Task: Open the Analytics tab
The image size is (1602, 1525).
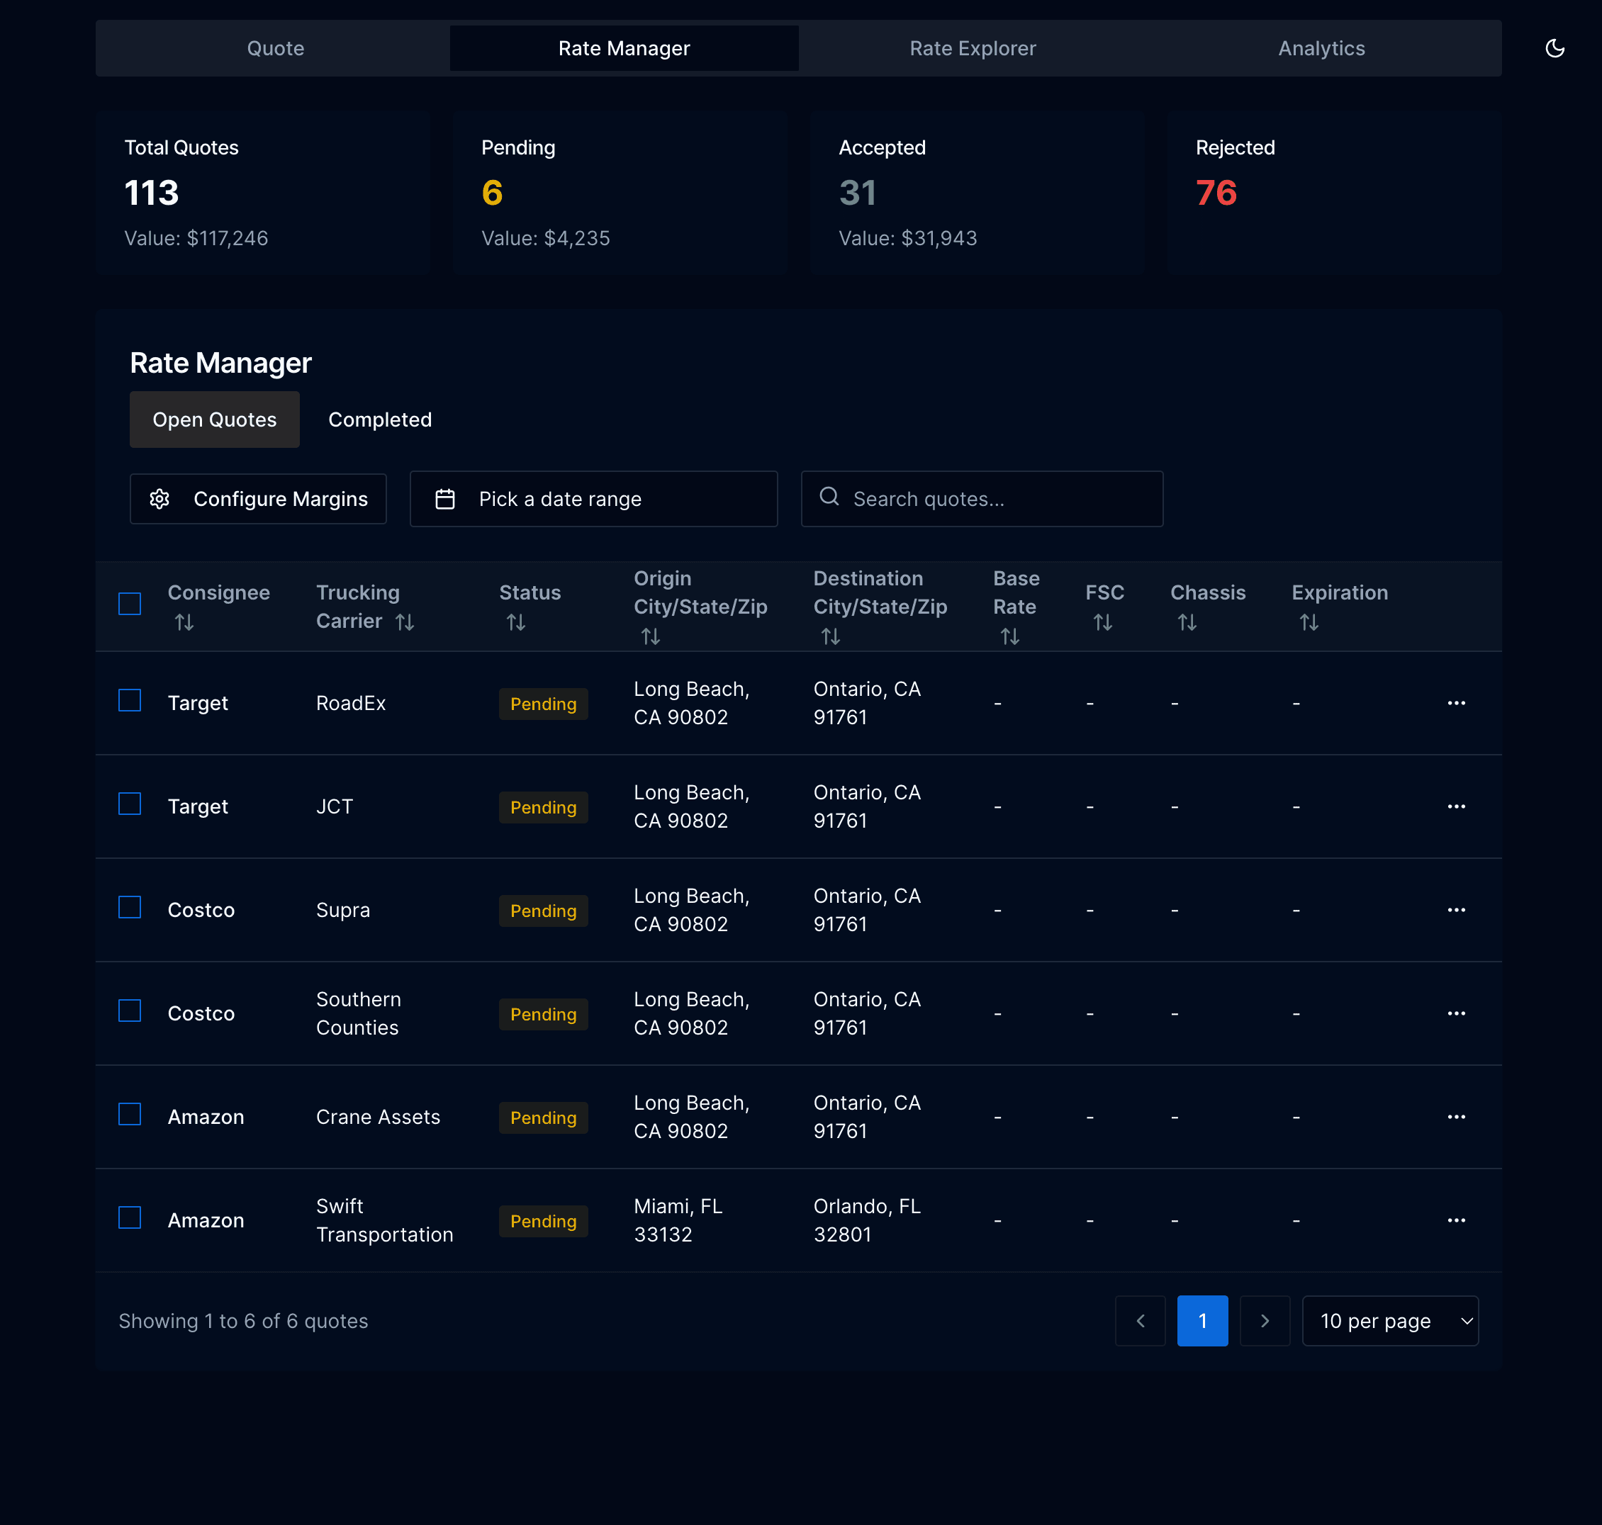Action: coord(1321,48)
